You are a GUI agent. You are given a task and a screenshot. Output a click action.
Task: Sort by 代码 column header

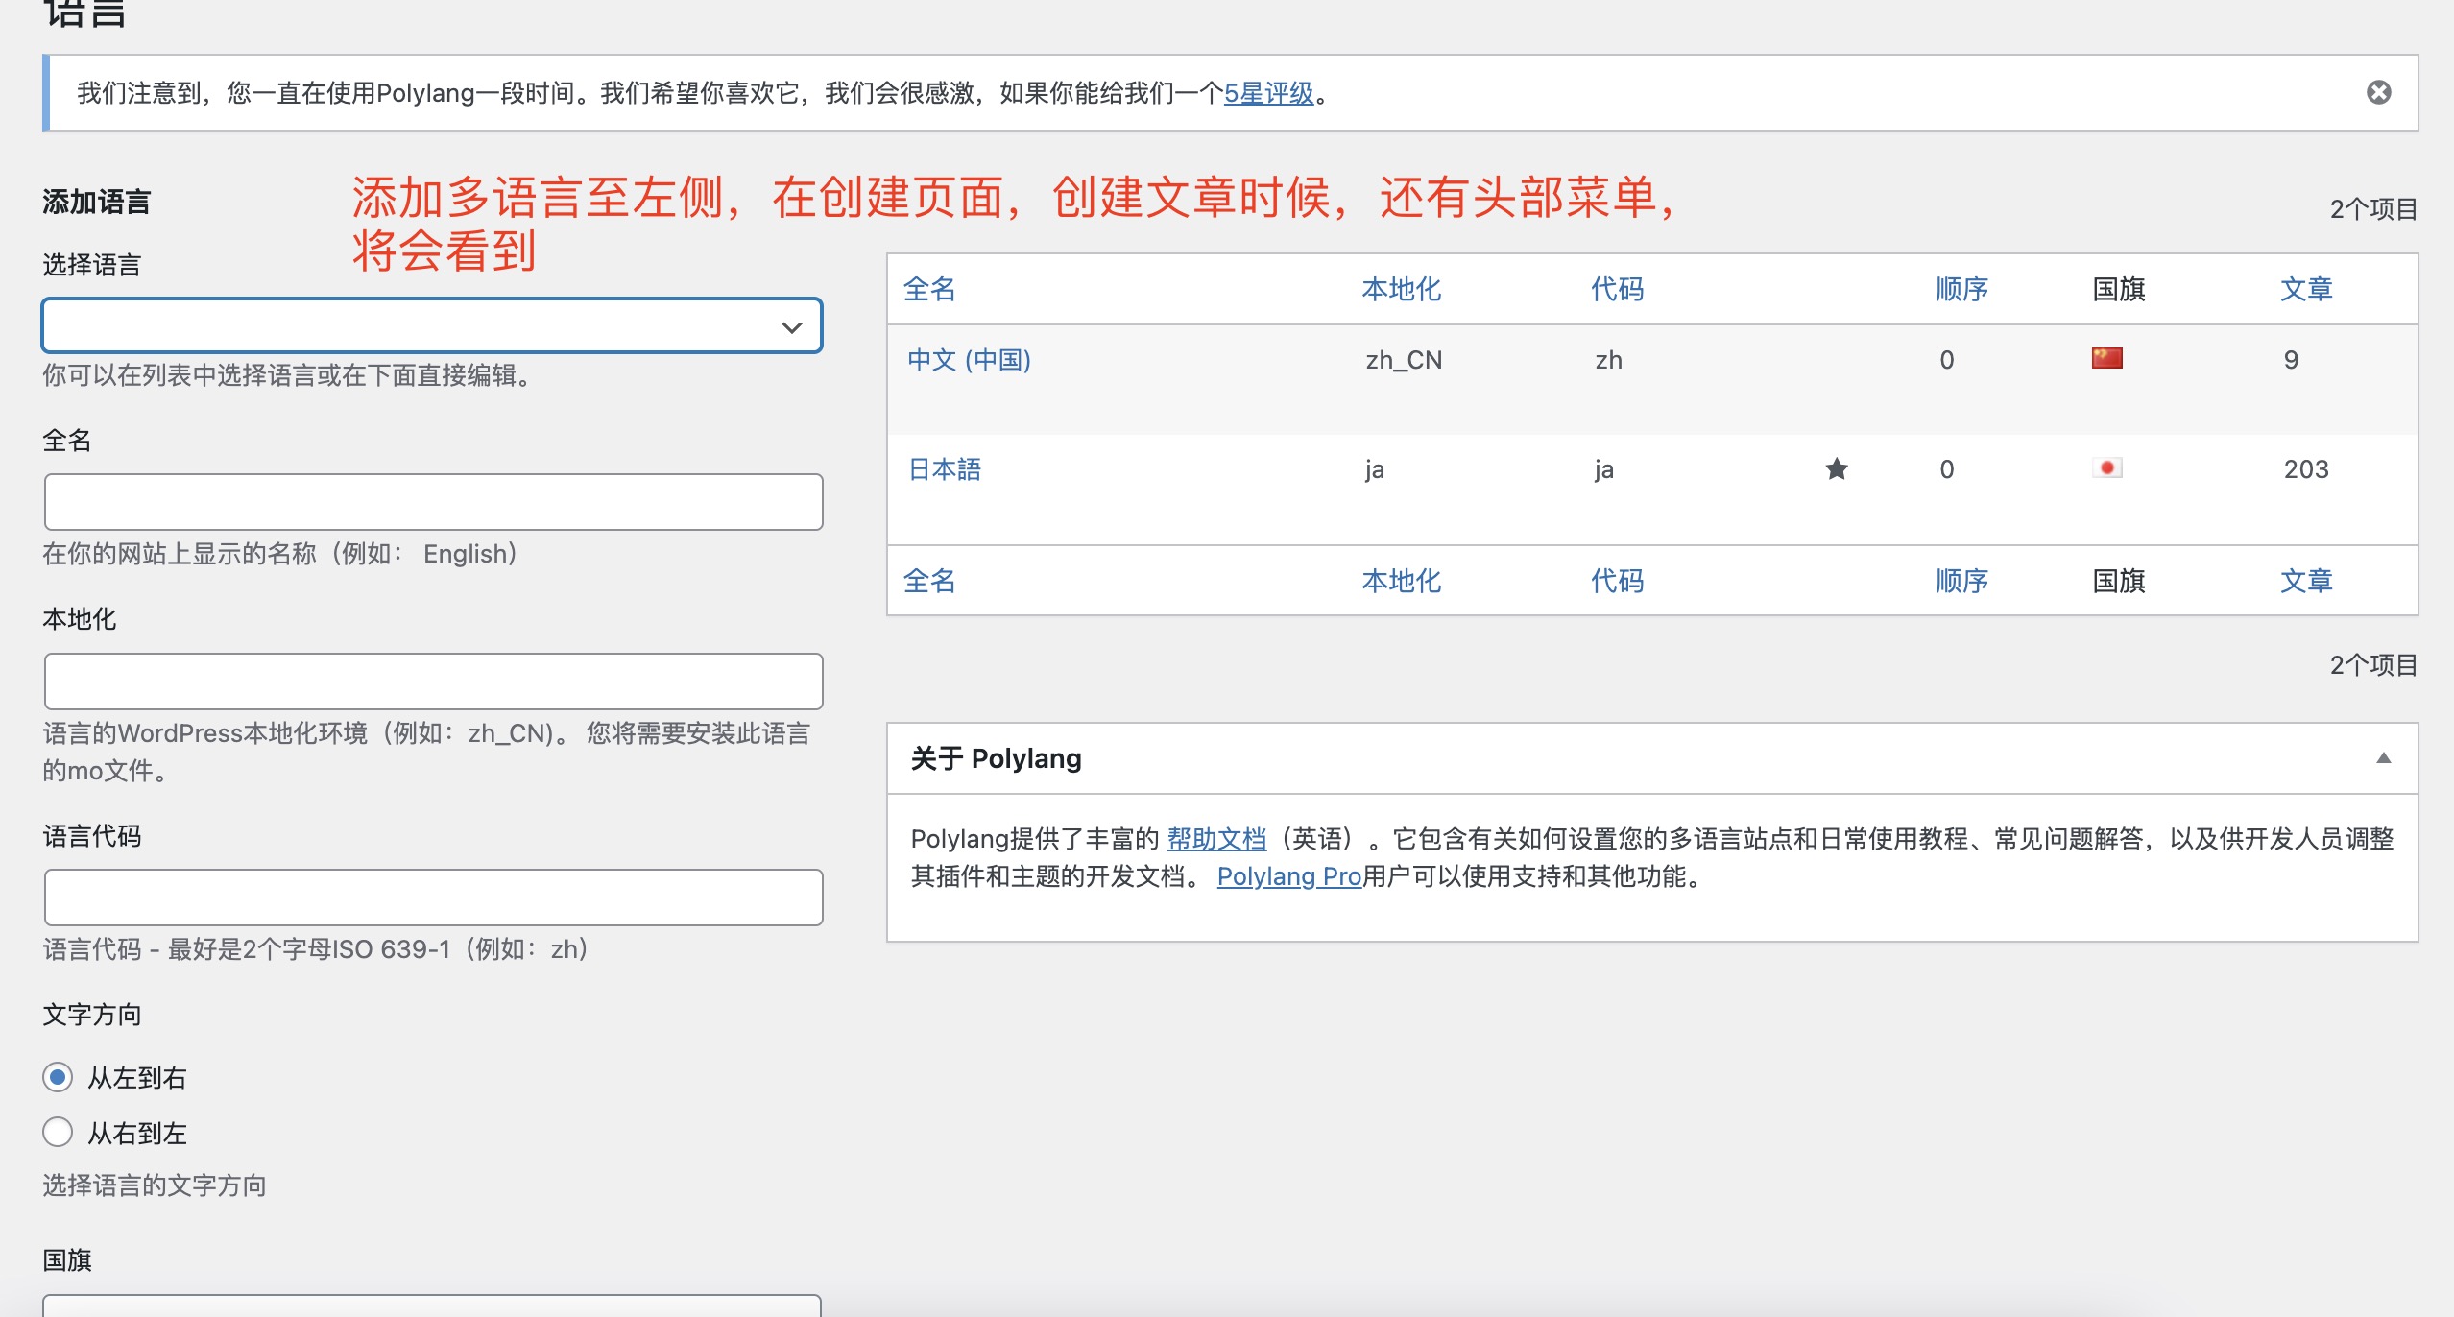pos(1617,289)
